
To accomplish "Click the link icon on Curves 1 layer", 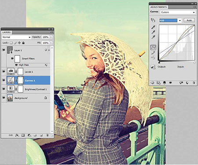I will tap(16, 80).
